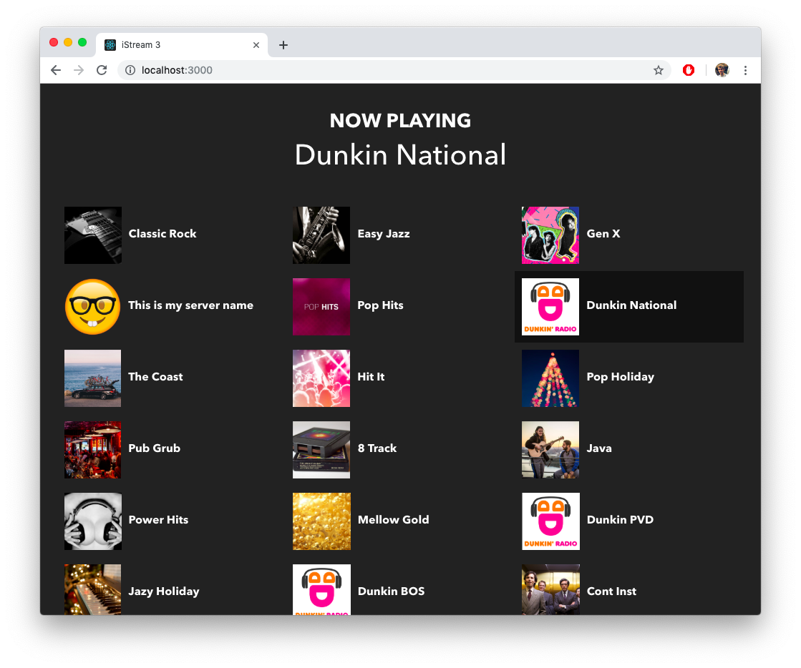
Task: Maximize the Chrome window green button
Action: [x=82, y=42]
